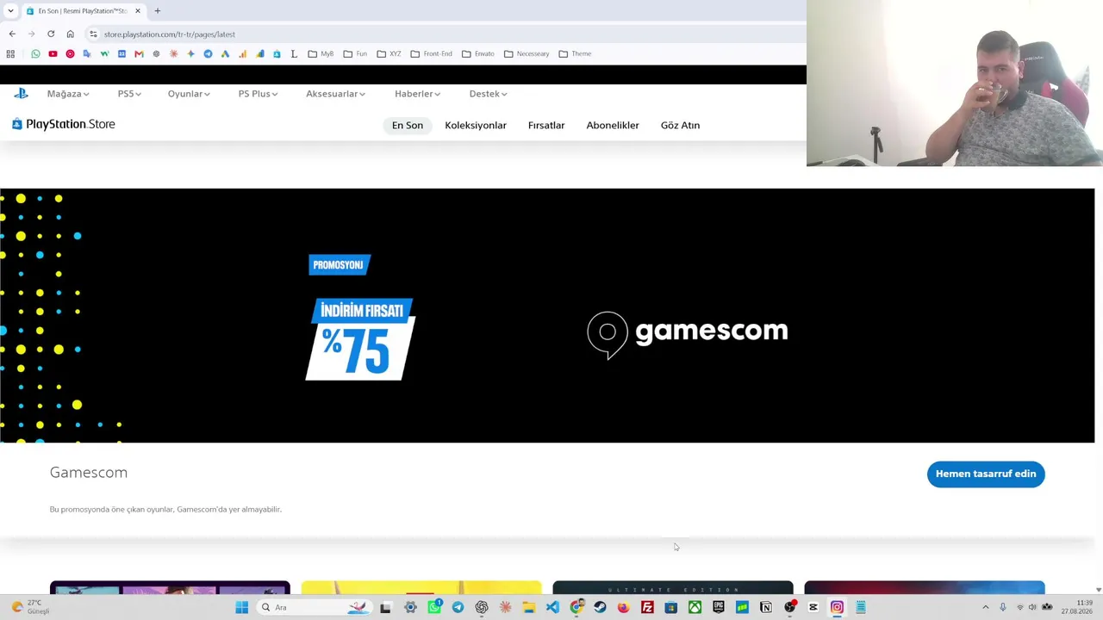Expand the Oyunlar dropdown menu
Viewport: 1103px width, 620px height.
click(189, 94)
